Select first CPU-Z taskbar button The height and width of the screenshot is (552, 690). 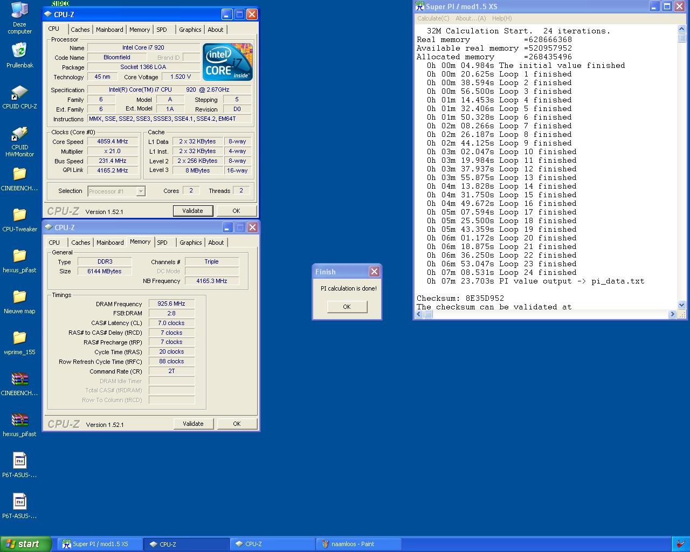click(187, 544)
